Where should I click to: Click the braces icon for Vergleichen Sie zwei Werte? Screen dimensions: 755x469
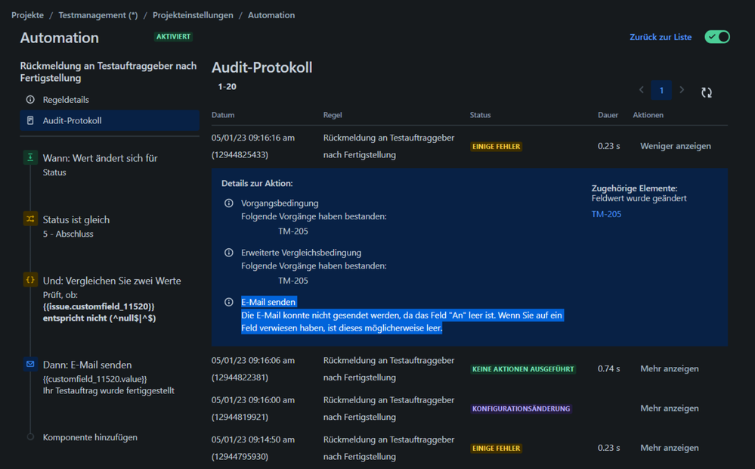[x=30, y=279]
